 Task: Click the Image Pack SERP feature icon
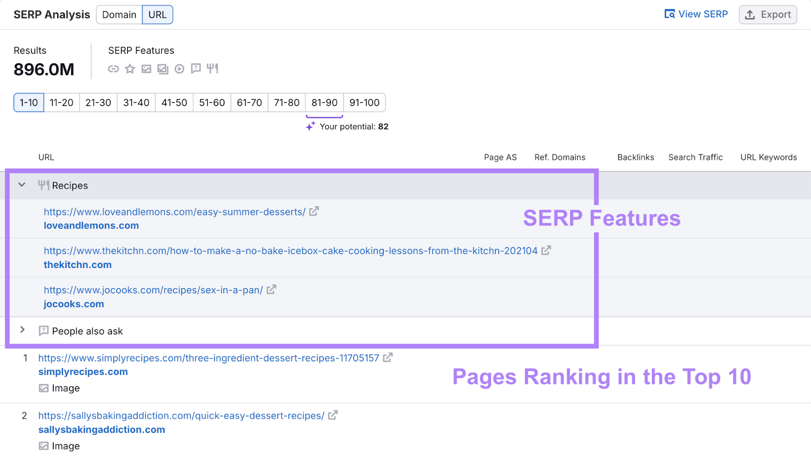[x=163, y=68]
